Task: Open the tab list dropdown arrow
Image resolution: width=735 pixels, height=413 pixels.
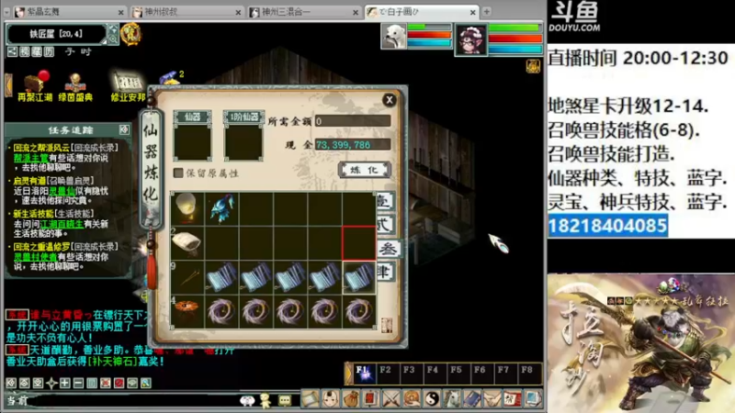Action: pyautogui.click(x=6, y=12)
